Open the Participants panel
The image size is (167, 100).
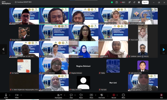click(x=58, y=96)
